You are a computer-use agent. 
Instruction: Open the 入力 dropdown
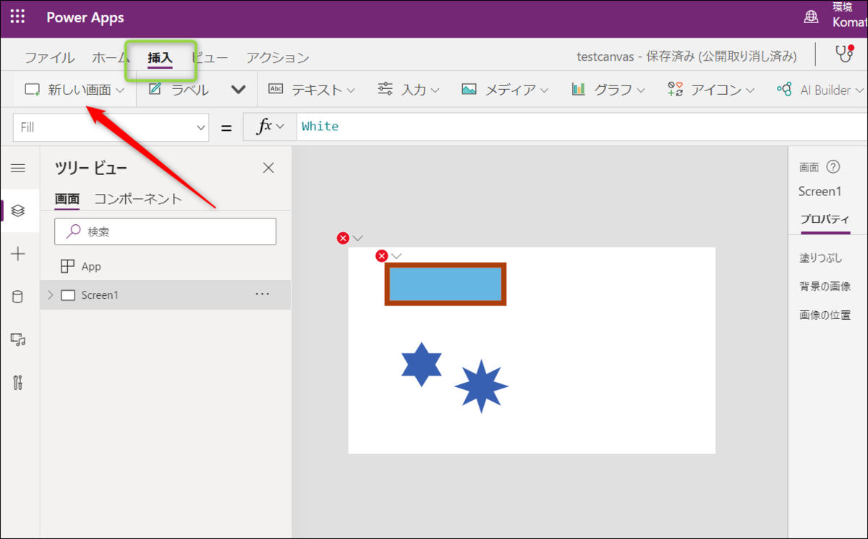tap(409, 90)
